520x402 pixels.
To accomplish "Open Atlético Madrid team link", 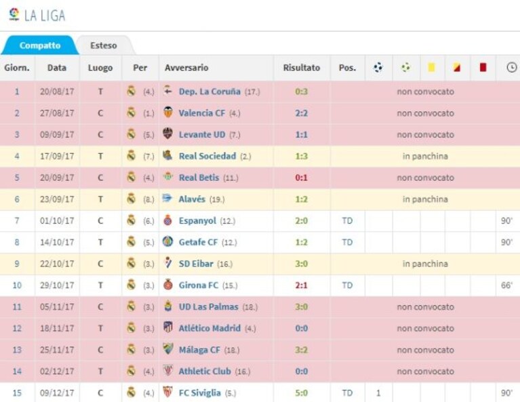I will click(209, 328).
